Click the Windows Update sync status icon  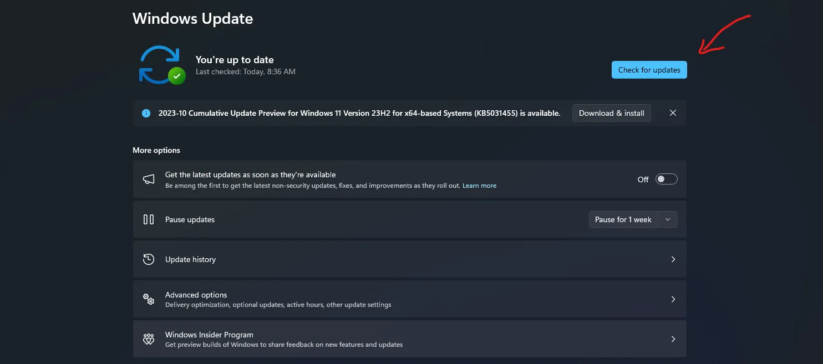[161, 65]
